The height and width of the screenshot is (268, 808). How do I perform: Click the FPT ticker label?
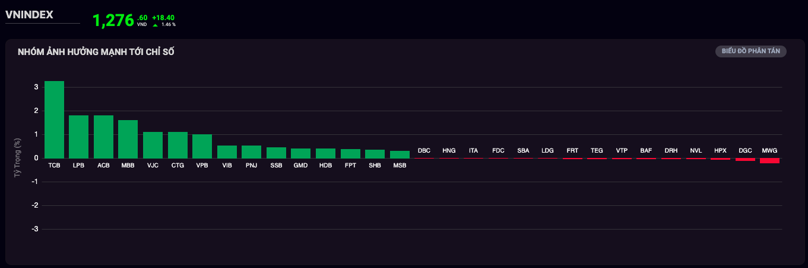coord(350,166)
